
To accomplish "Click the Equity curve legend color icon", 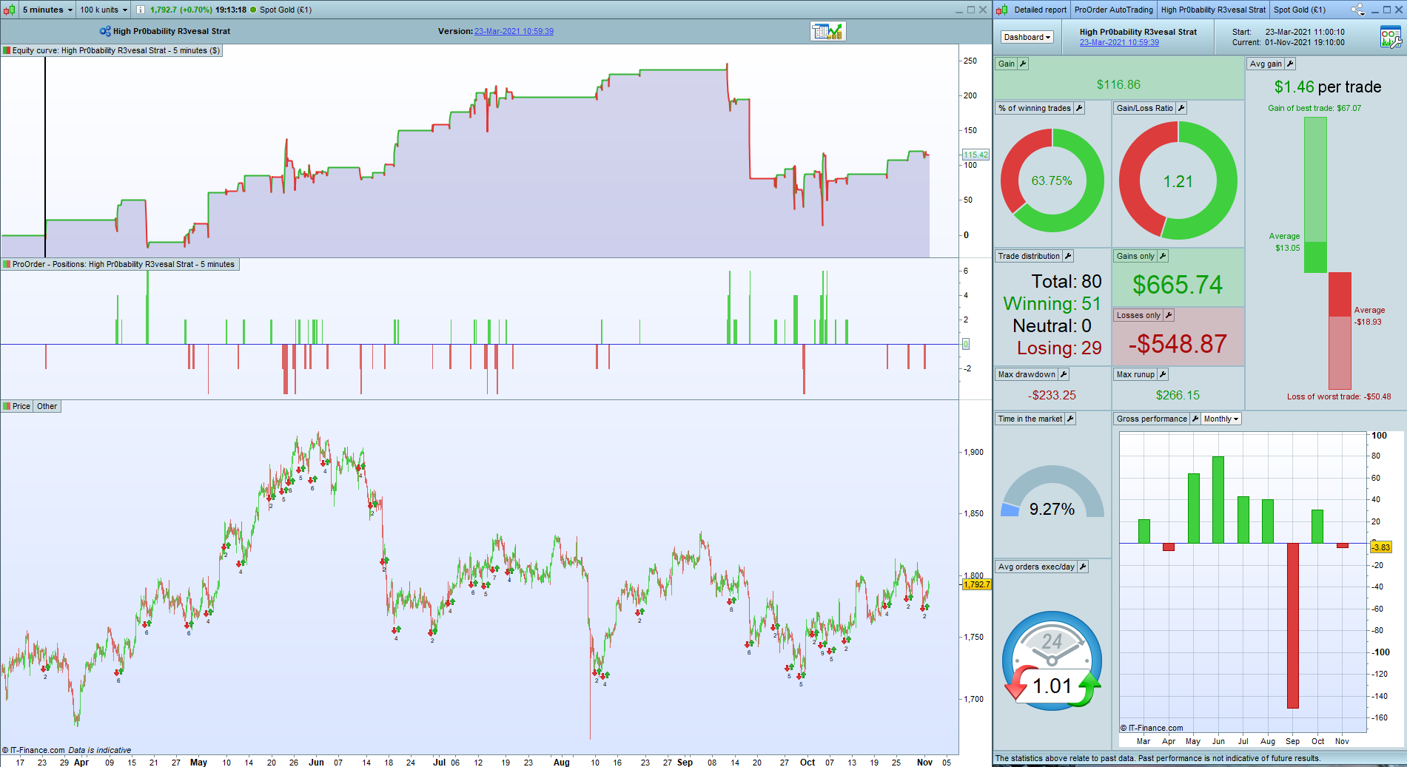I will (x=7, y=51).
